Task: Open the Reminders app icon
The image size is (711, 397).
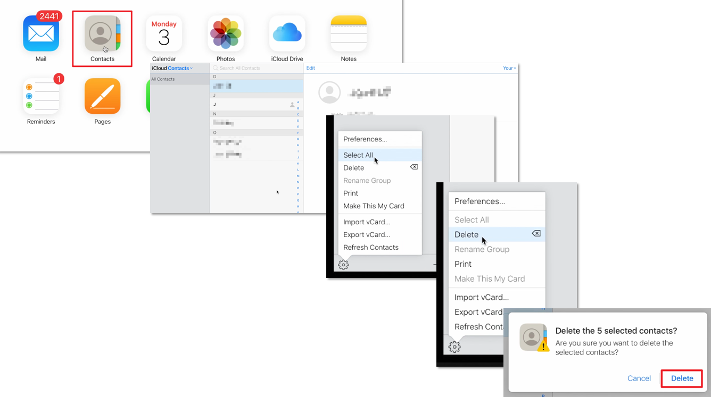Action: [x=41, y=96]
